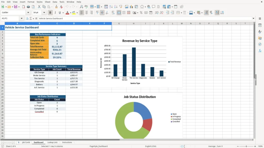
Task: Click the zoom slider handle
Action: pos(246,146)
